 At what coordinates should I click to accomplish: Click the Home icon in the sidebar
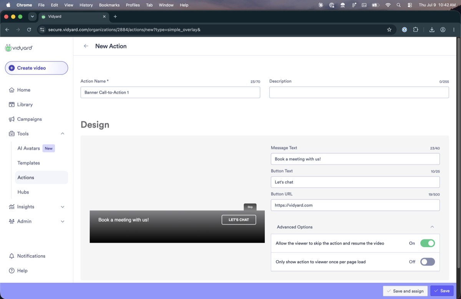click(12, 90)
